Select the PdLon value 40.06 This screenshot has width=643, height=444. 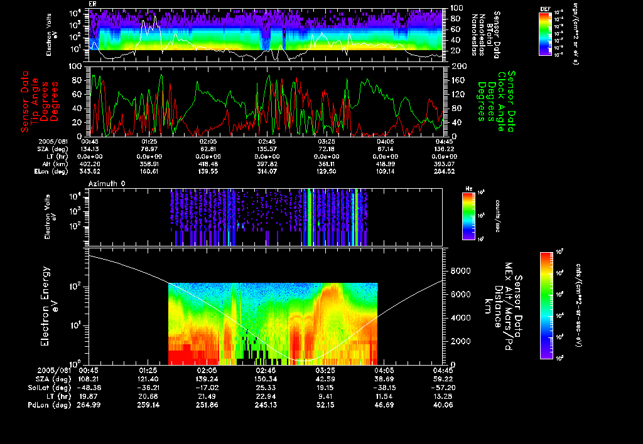[443, 405]
